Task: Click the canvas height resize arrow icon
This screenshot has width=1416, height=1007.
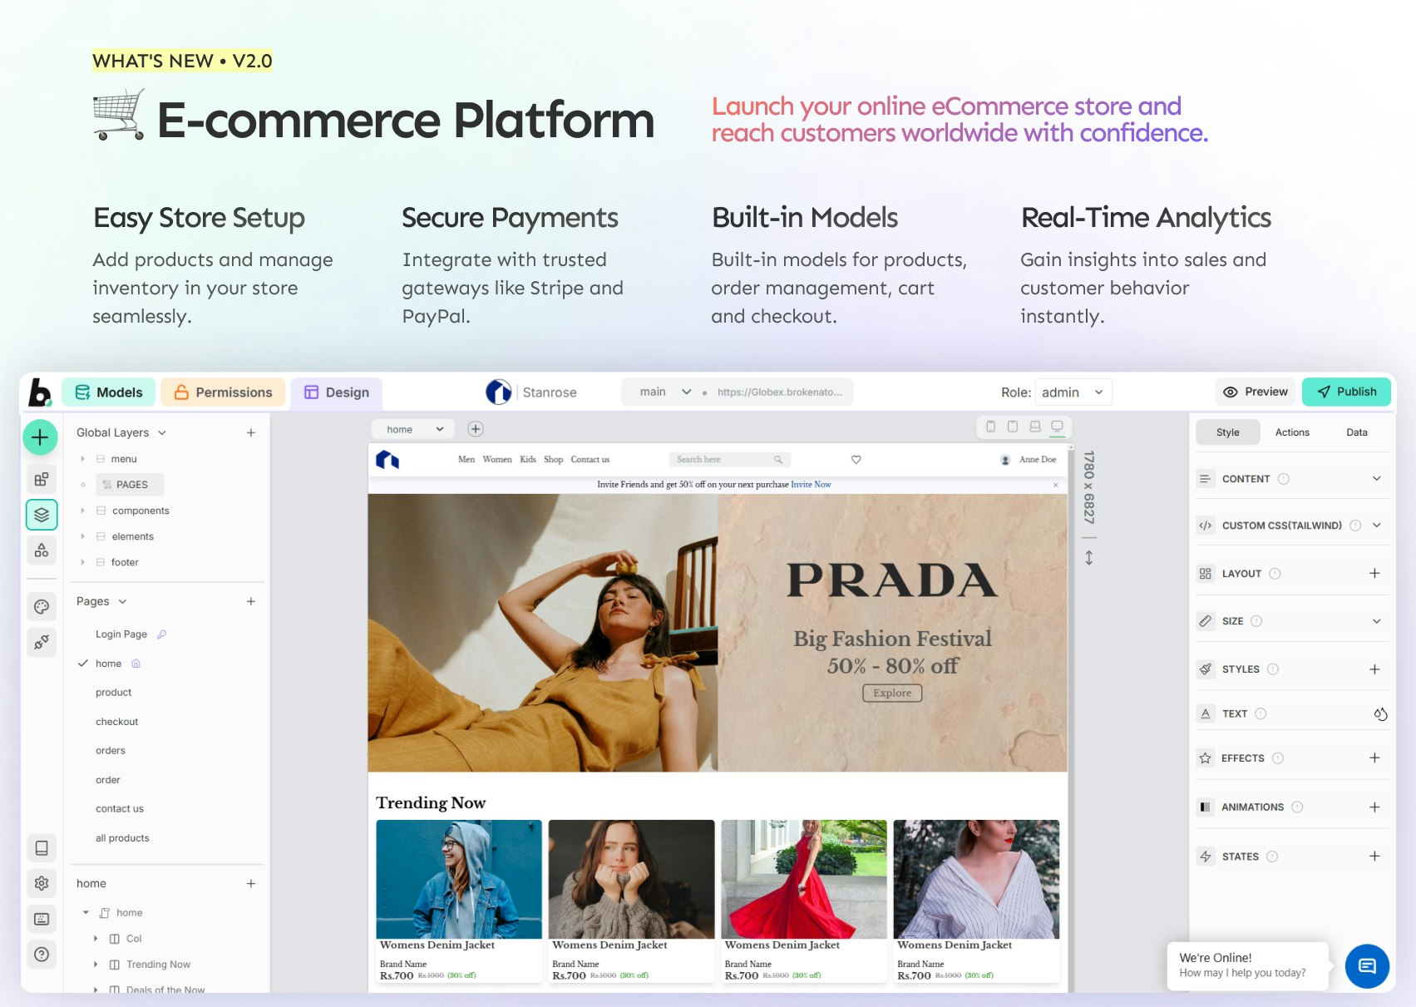Action: coord(1089,558)
